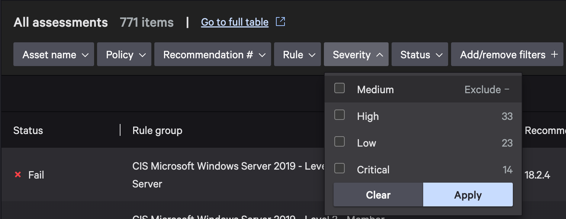Click the red X Fail status icon

17,174
